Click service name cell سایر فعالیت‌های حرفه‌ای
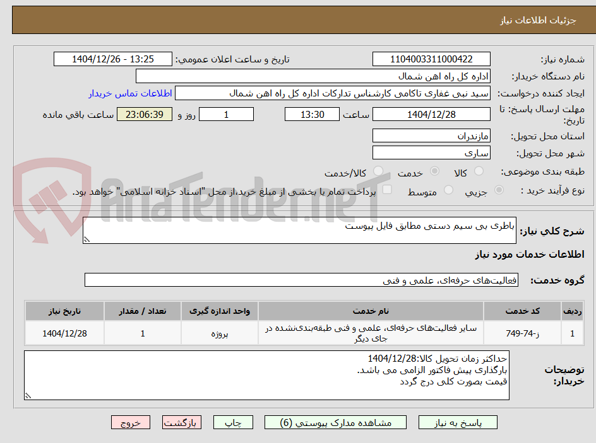This screenshot has height=443, width=596. 371,333
